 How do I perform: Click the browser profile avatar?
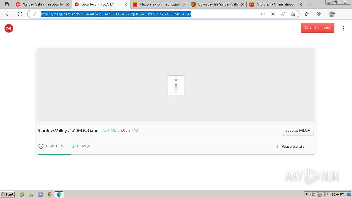332,14
